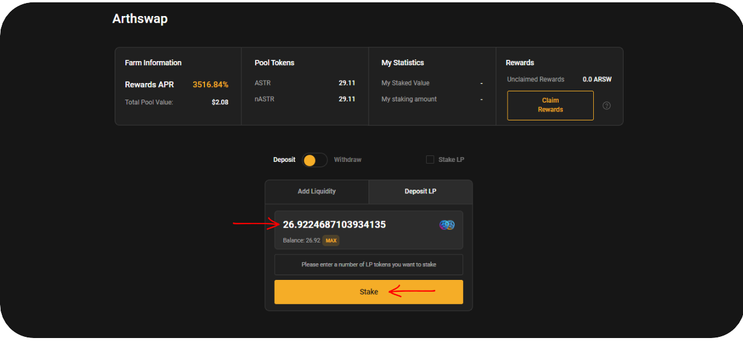The width and height of the screenshot is (743, 341).
Task: Click the Balance: 26.92 text
Action: click(x=301, y=241)
